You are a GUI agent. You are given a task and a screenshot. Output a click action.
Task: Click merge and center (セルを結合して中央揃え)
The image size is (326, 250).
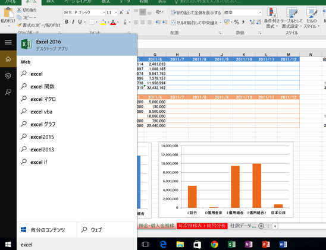pyautogui.click(x=195, y=23)
